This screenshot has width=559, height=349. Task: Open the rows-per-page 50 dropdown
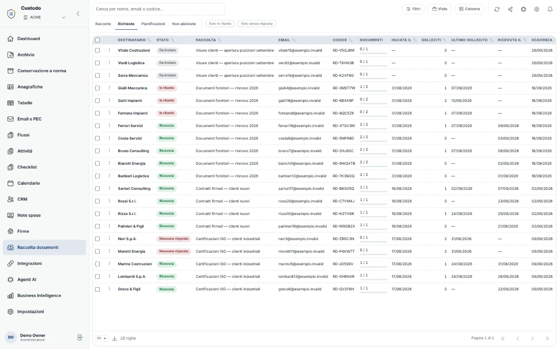tap(102, 338)
